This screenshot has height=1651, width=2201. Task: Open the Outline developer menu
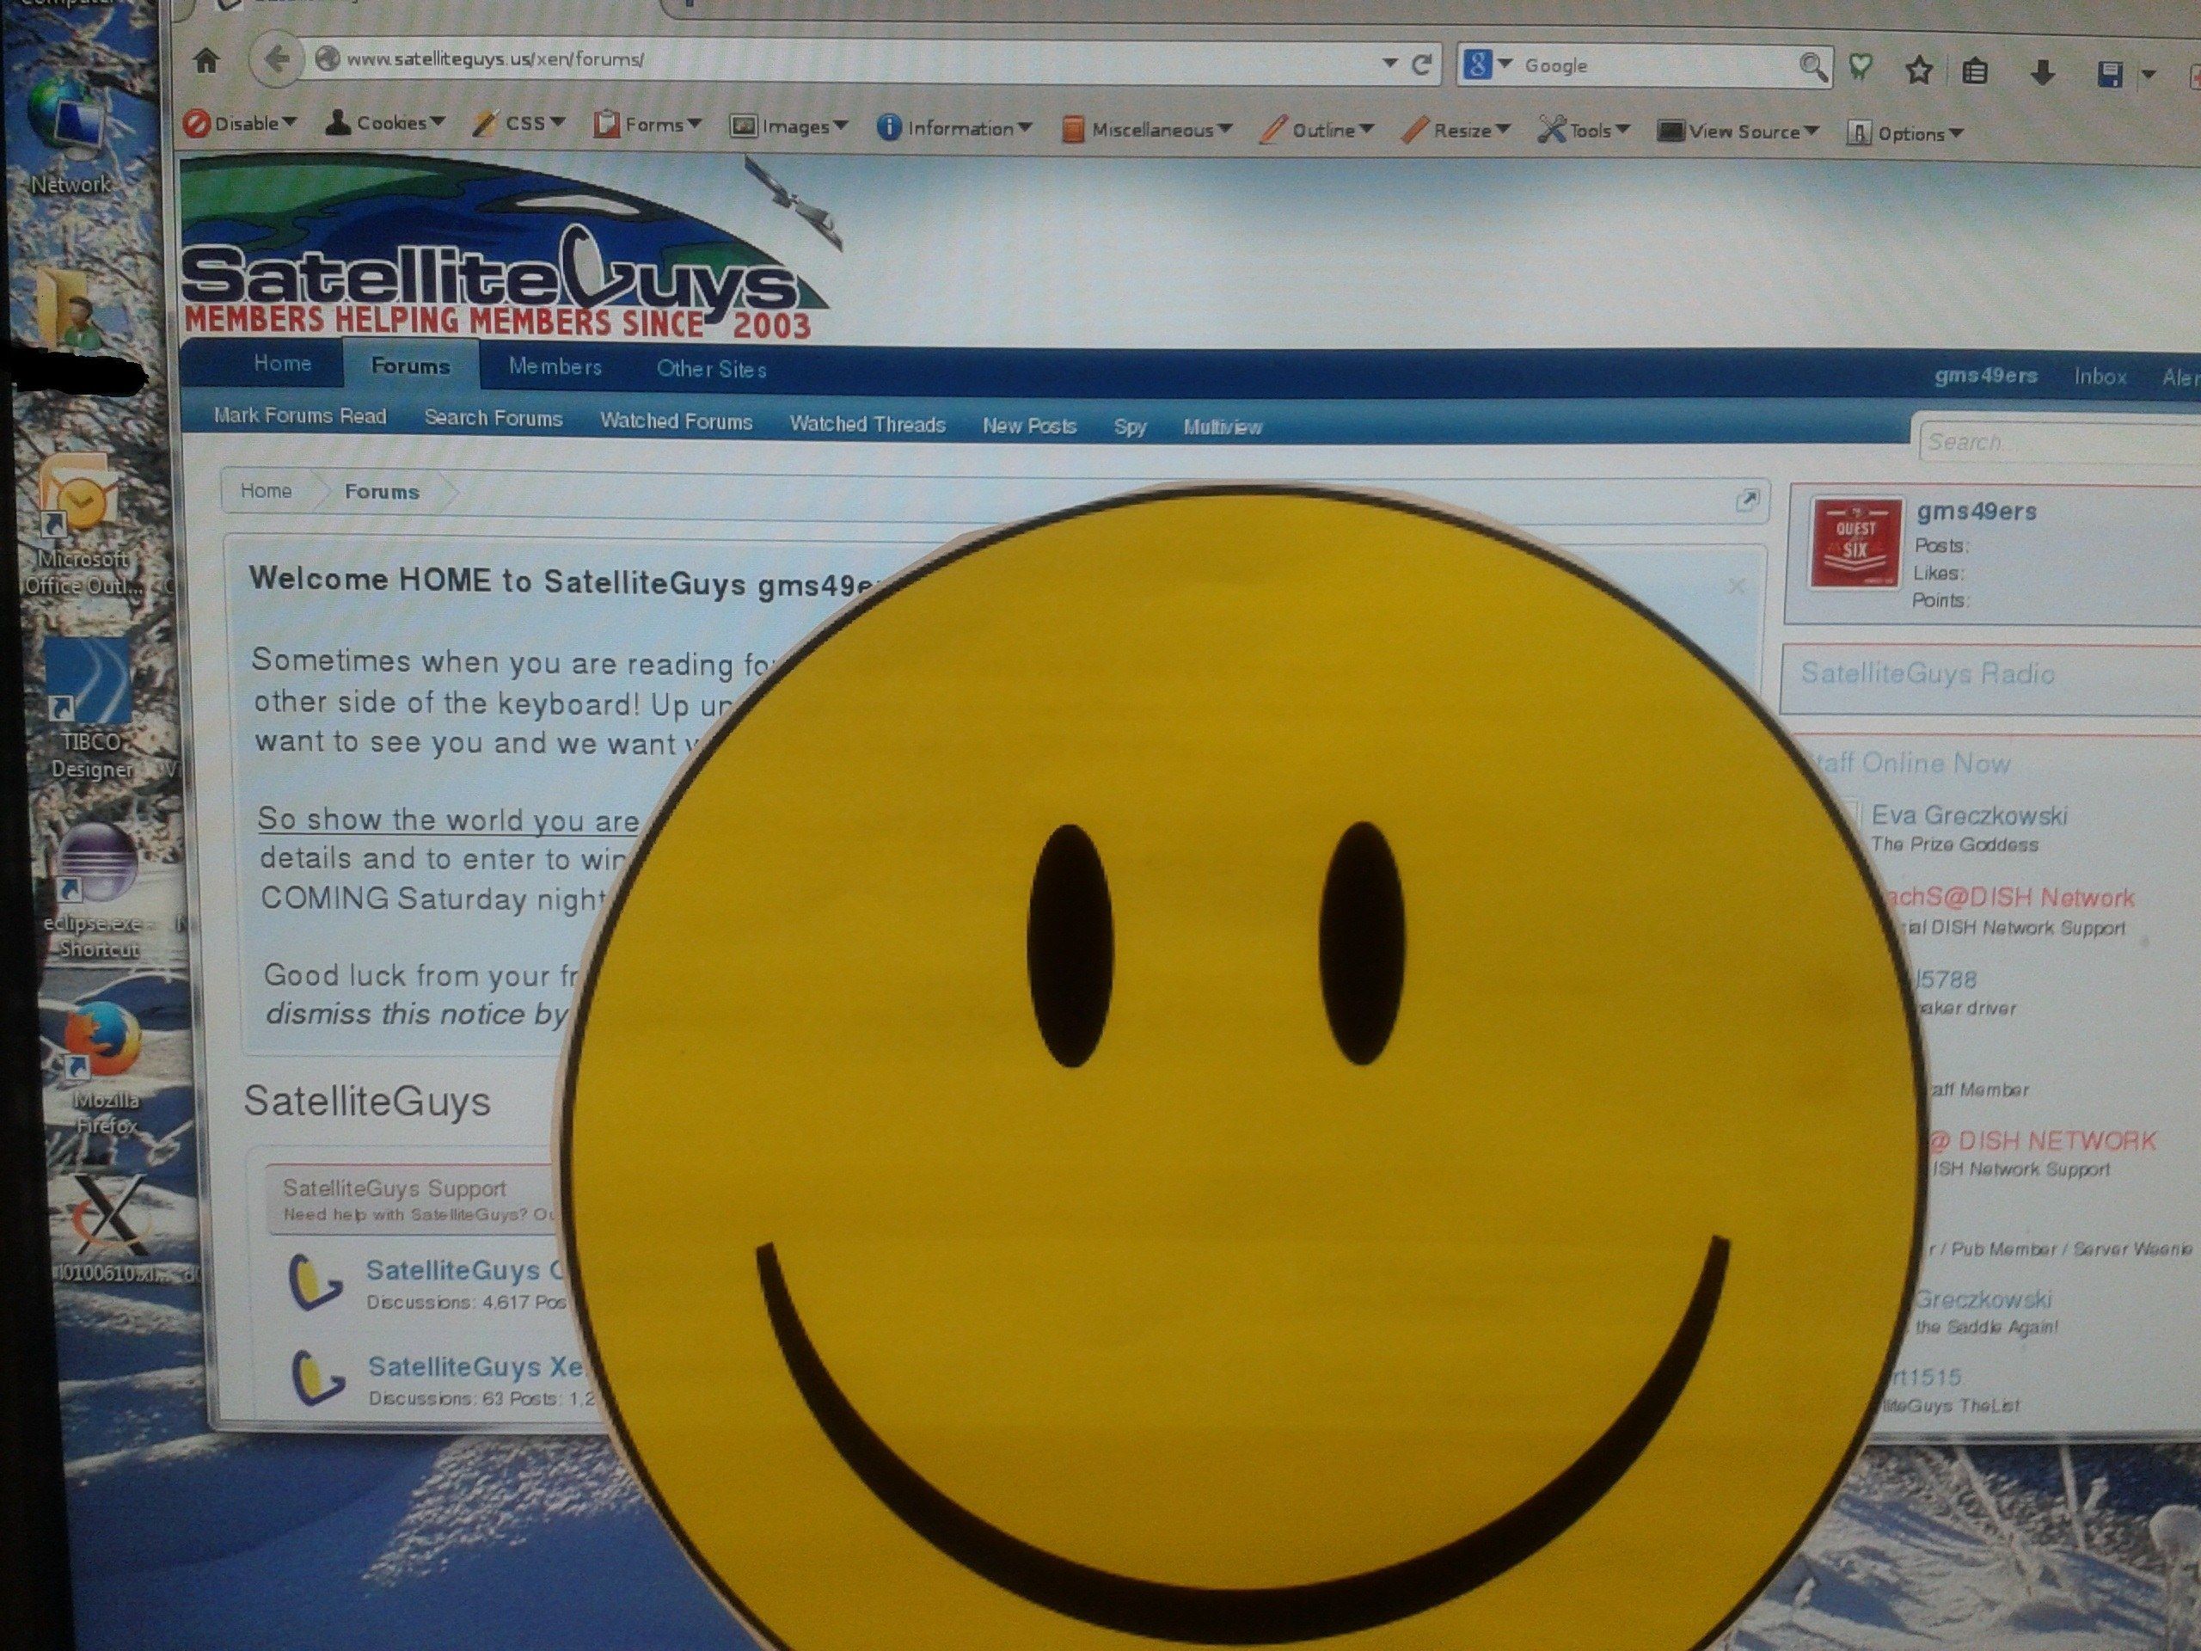coord(1317,131)
